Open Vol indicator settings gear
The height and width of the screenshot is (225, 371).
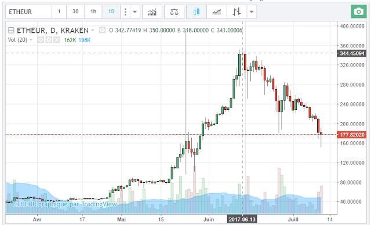49,40
